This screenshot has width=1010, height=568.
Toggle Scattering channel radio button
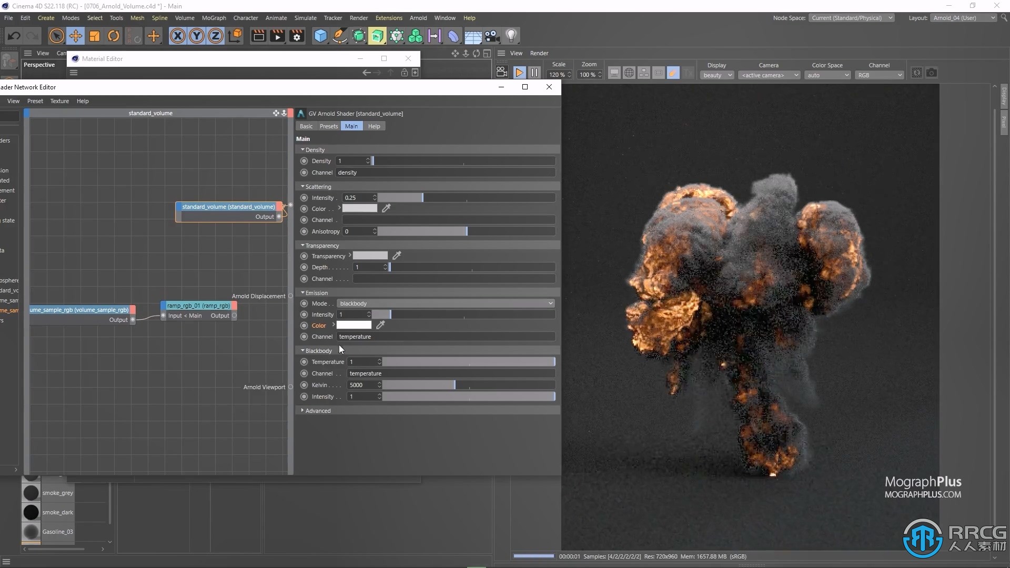pyautogui.click(x=304, y=220)
